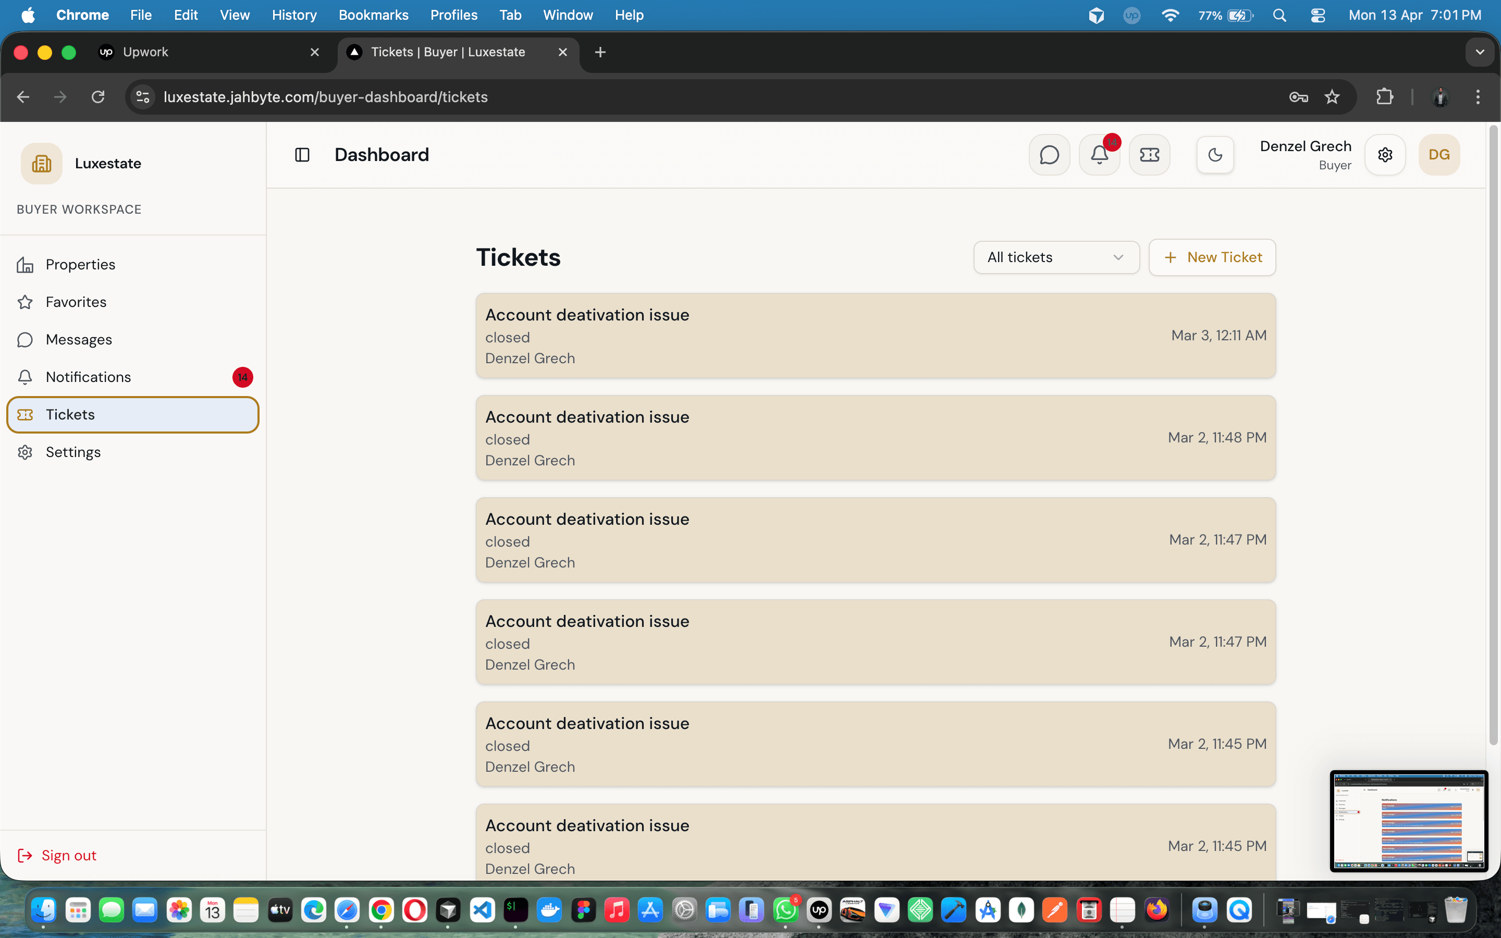Image resolution: width=1501 pixels, height=938 pixels.
Task: Open the Mar 3 account deactivation ticket
Action: coord(875,336)
